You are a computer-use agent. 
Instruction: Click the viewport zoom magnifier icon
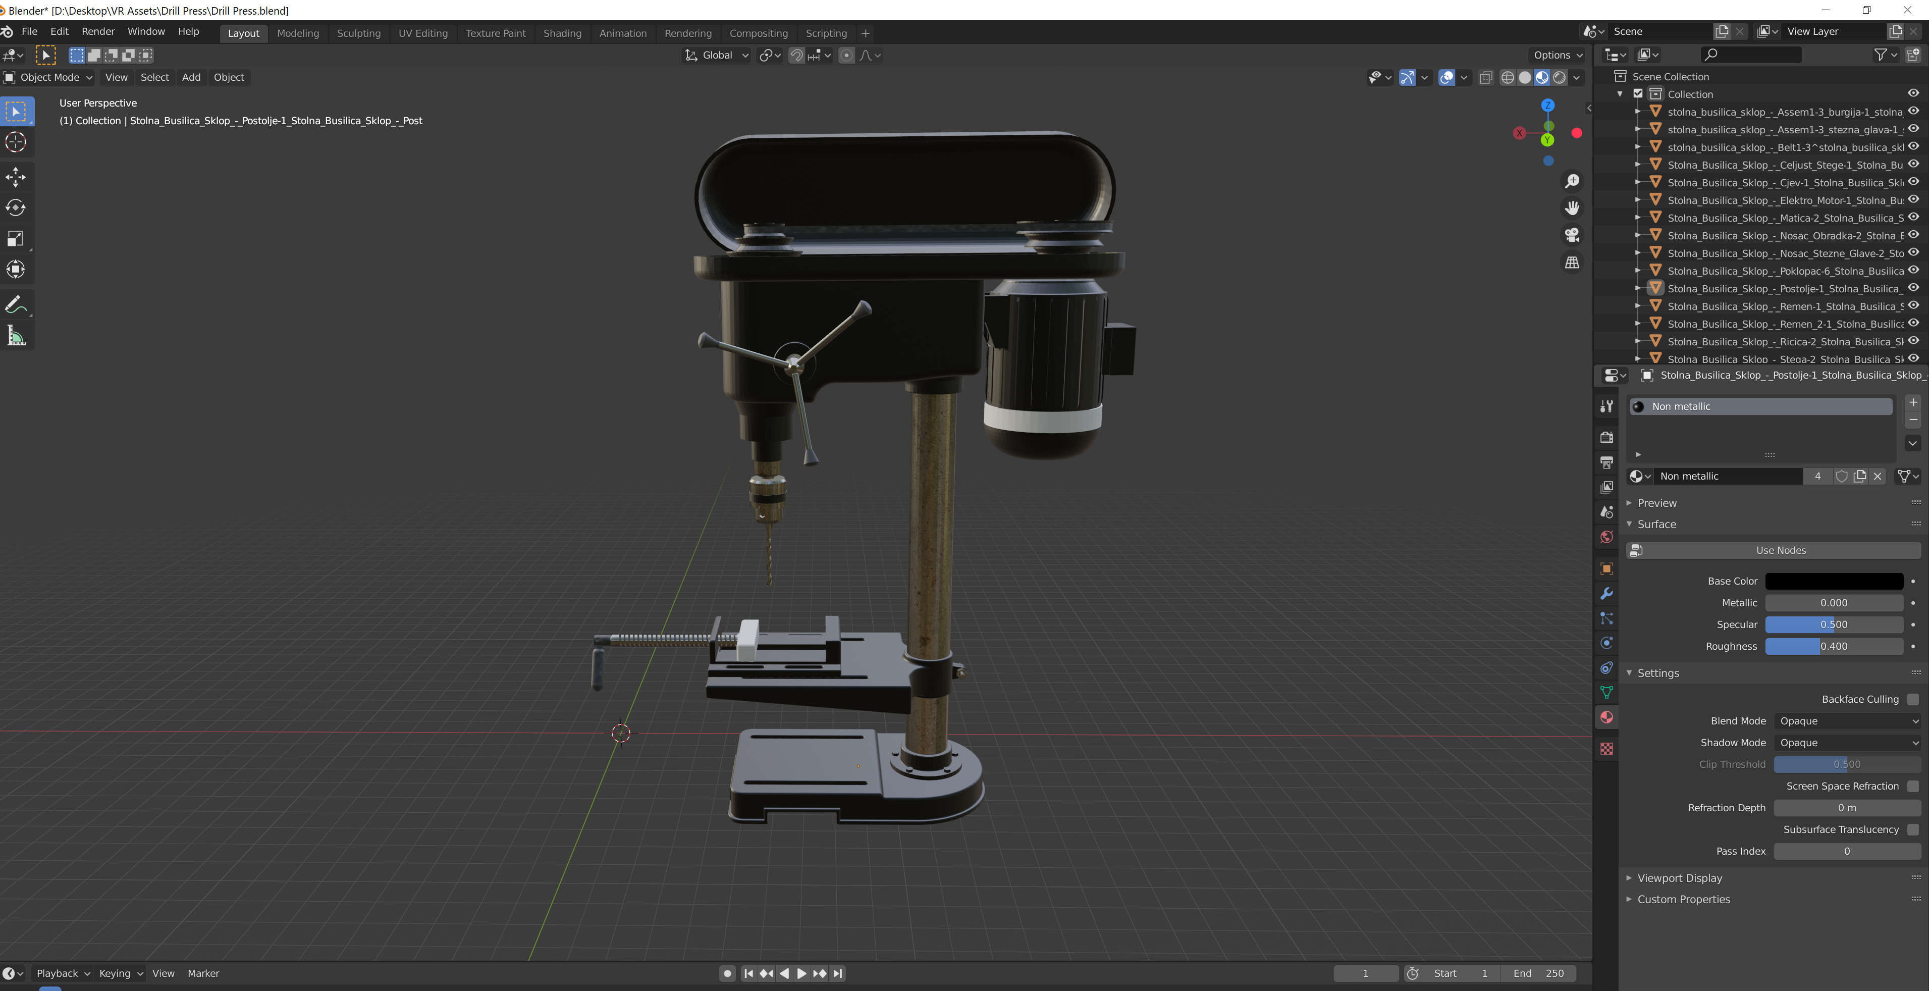(1572, 181)
